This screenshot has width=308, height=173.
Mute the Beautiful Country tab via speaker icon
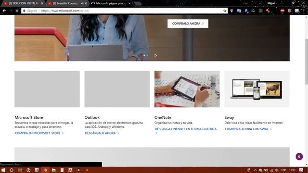pos(82,3)
